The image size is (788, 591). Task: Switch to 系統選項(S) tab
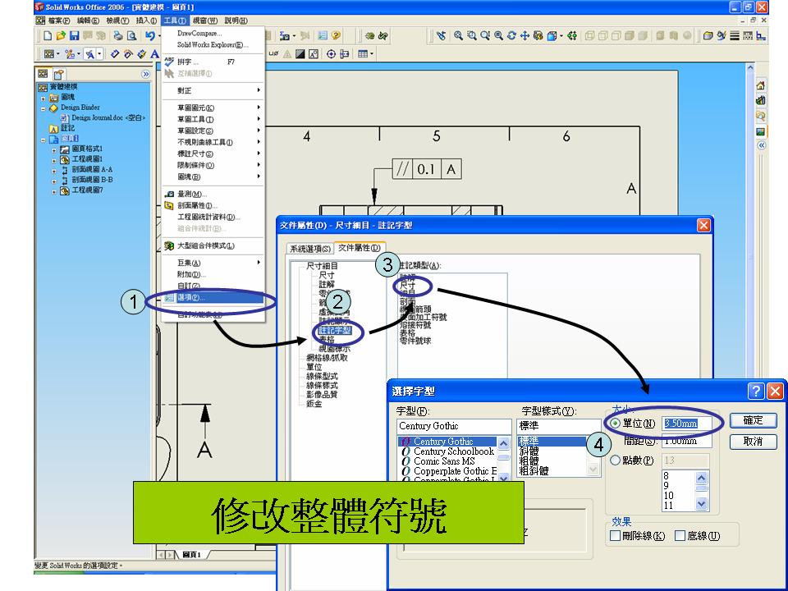310,248
